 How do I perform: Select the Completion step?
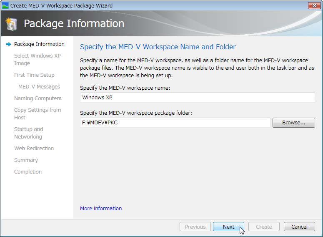tap(28, 171)
